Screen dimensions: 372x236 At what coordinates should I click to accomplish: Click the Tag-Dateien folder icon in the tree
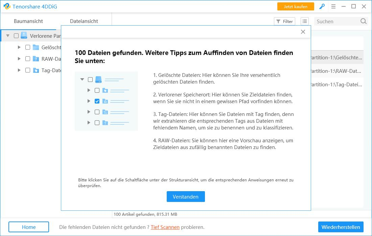click(36, 70)
